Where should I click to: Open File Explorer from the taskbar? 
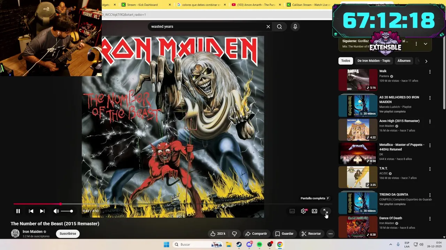coord(229,244)
